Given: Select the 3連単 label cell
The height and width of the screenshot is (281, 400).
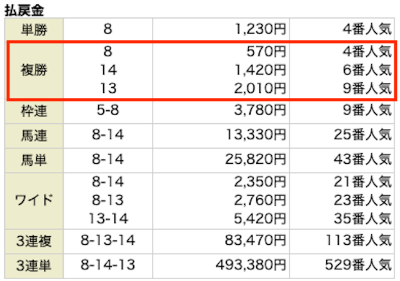Looking at the screenshot, I should pos(34,266).
